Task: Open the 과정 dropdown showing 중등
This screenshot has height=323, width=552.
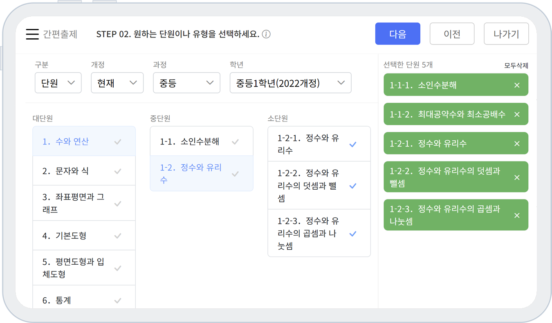Action: pos(186,83)
